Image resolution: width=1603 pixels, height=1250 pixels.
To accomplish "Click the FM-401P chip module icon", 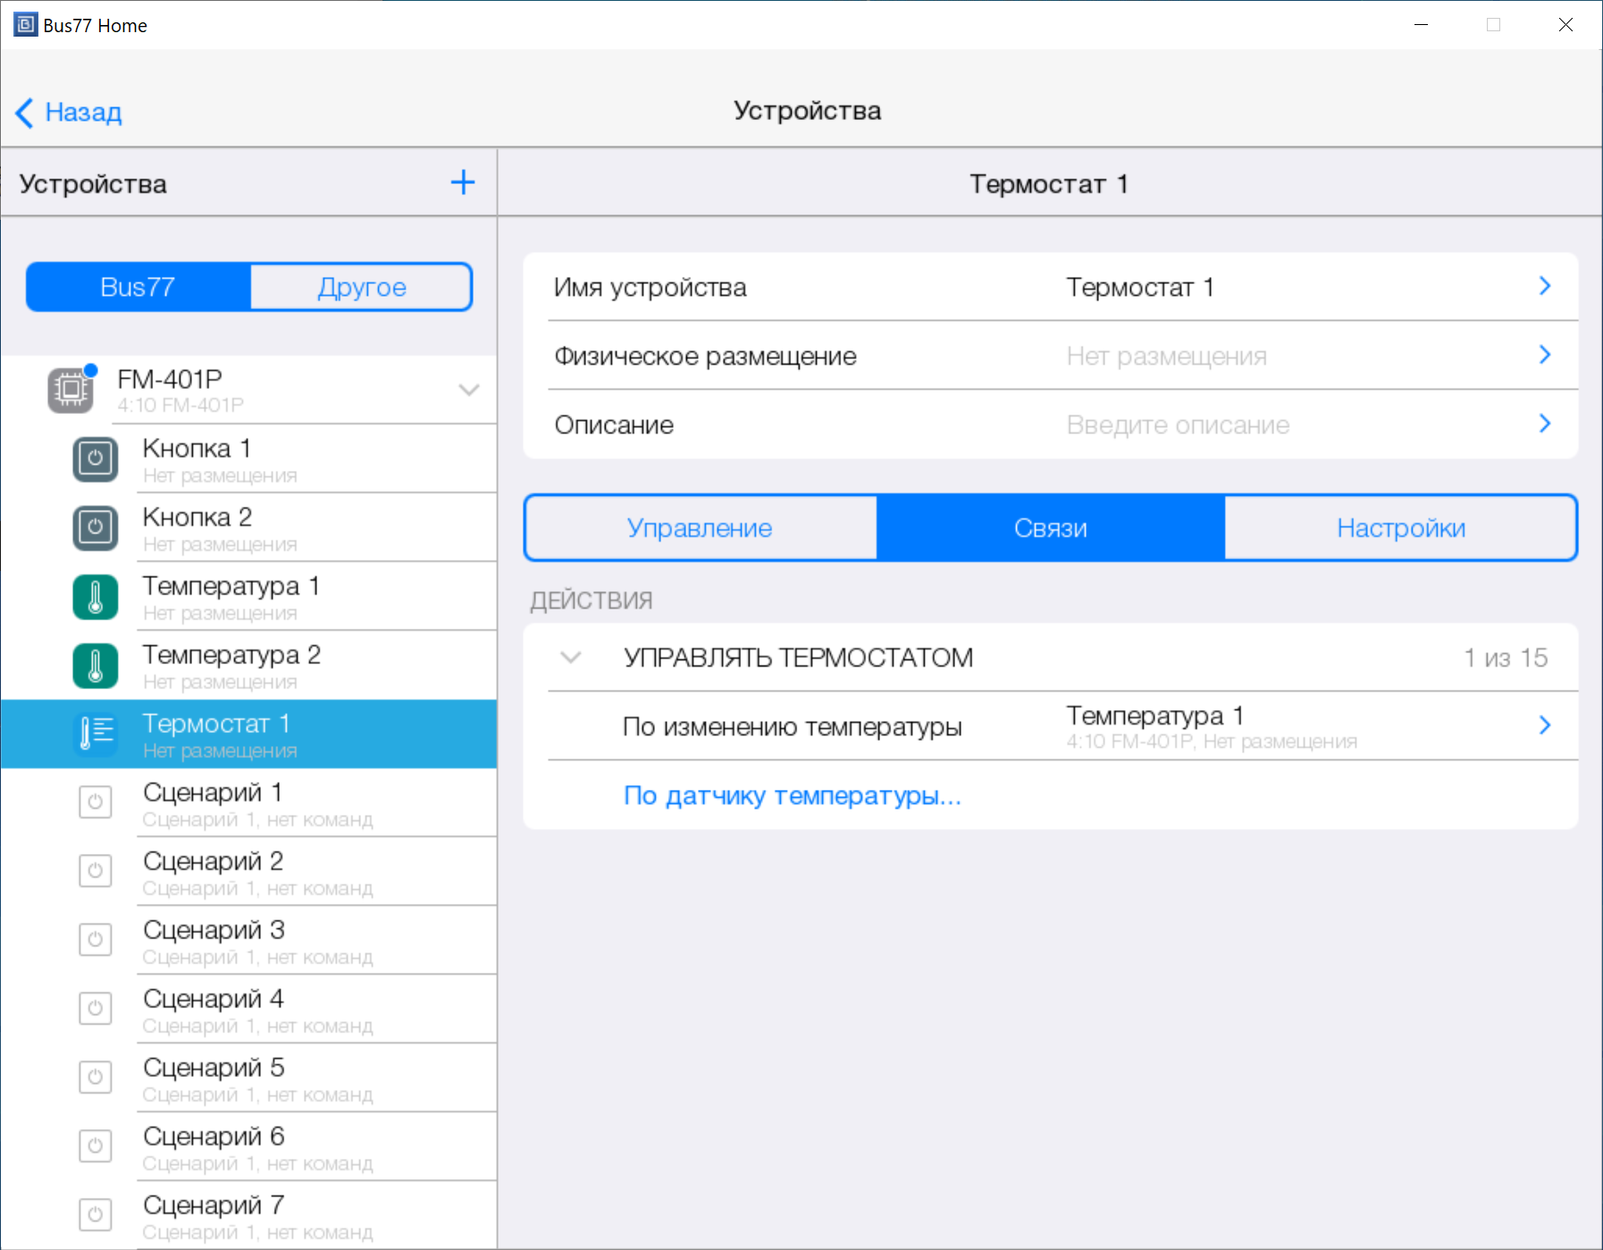I will pyautogui.click(x=71, y=390).
